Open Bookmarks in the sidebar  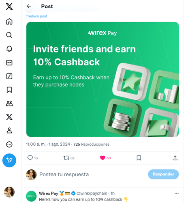coord(9,90)
